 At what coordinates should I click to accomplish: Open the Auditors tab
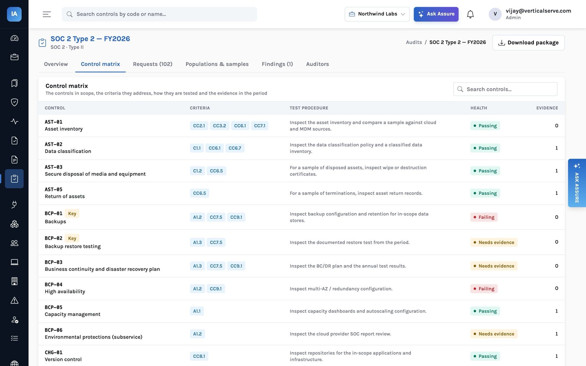click(317, 64)
